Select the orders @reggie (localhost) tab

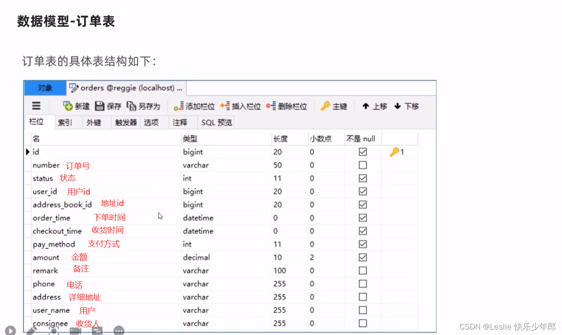point(126,88)
